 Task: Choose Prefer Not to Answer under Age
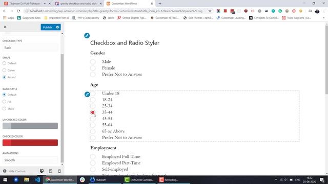point(93,137)
